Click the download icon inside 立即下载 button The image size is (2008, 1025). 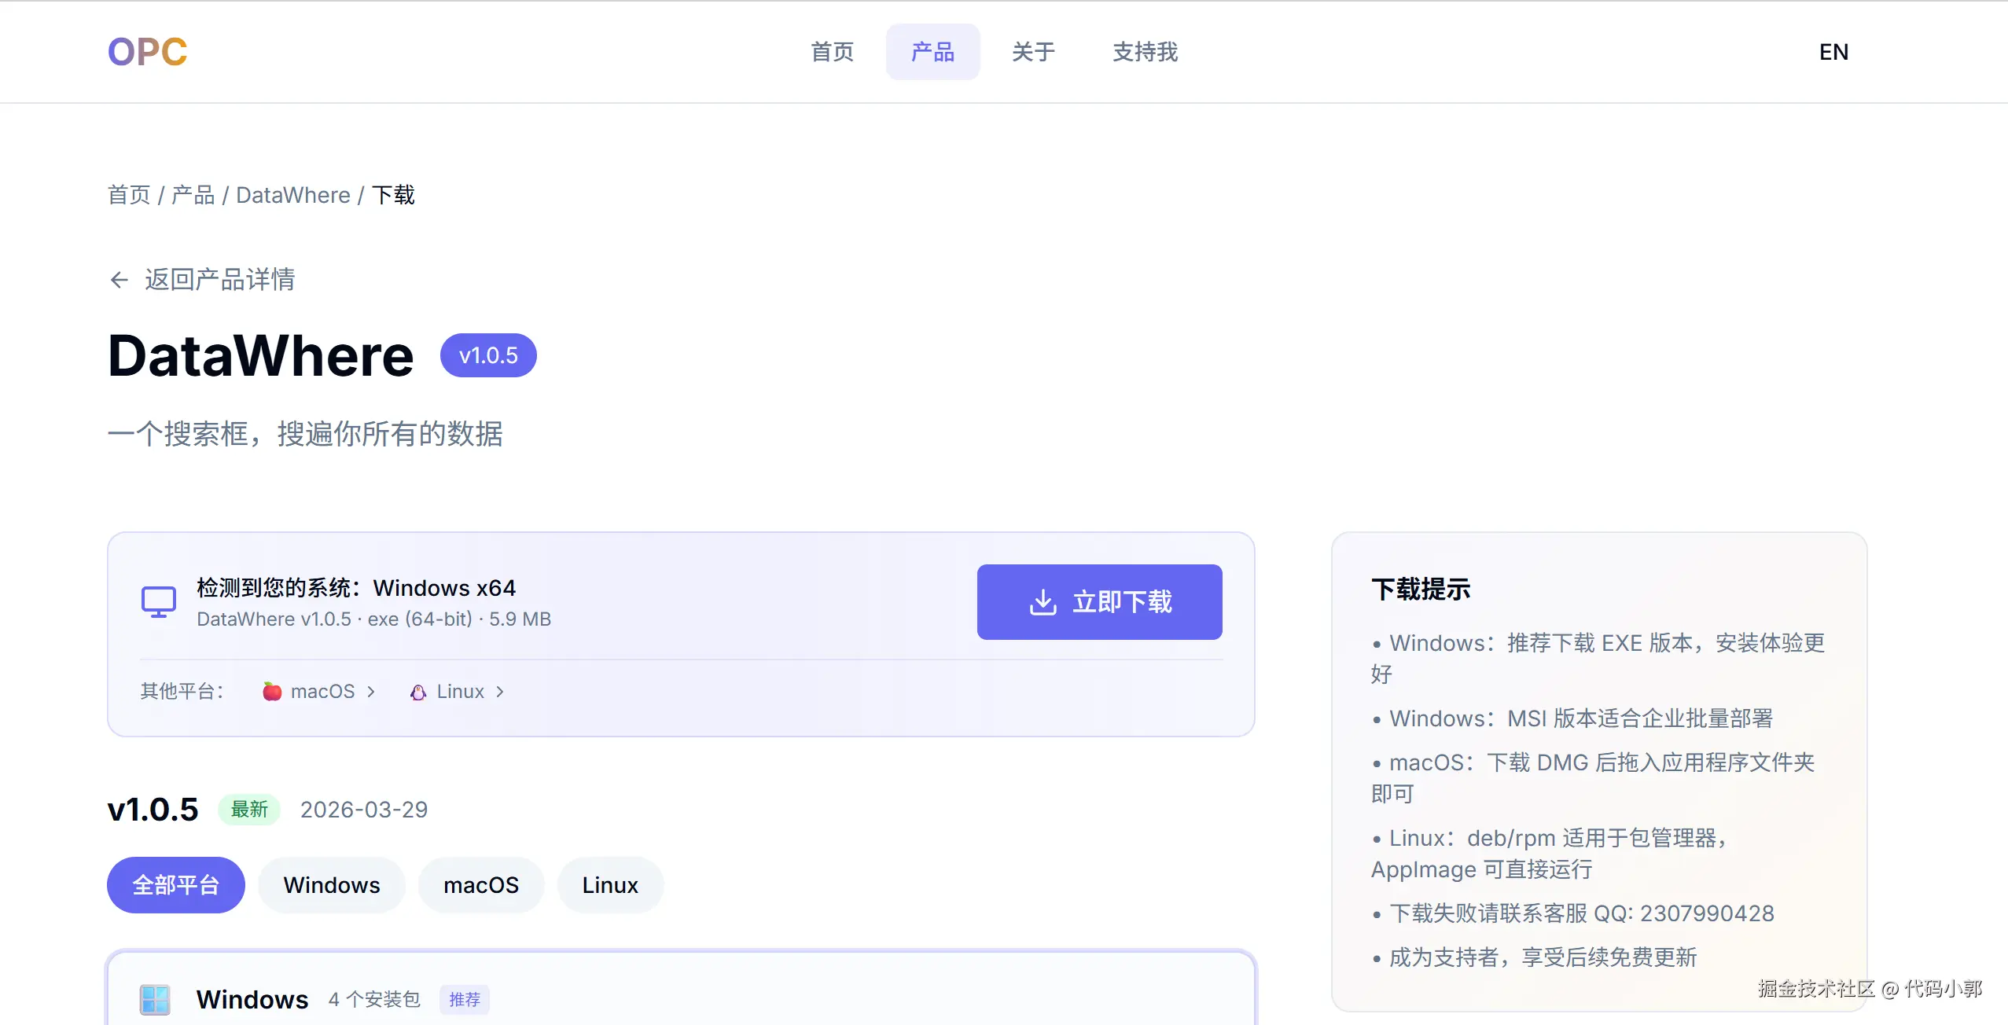pyautogui.click(x=1043, y=601)
